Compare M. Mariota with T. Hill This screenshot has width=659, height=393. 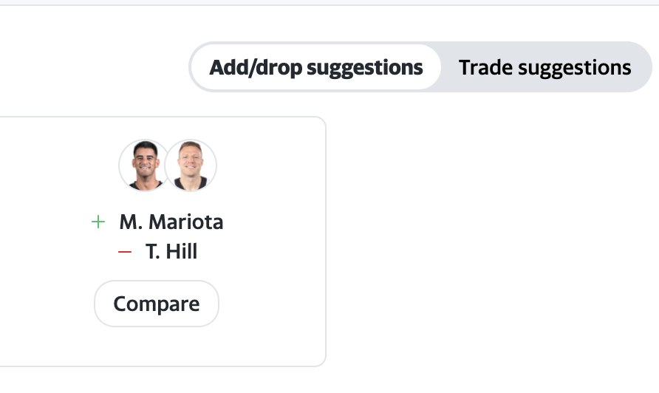pos(157,304)
